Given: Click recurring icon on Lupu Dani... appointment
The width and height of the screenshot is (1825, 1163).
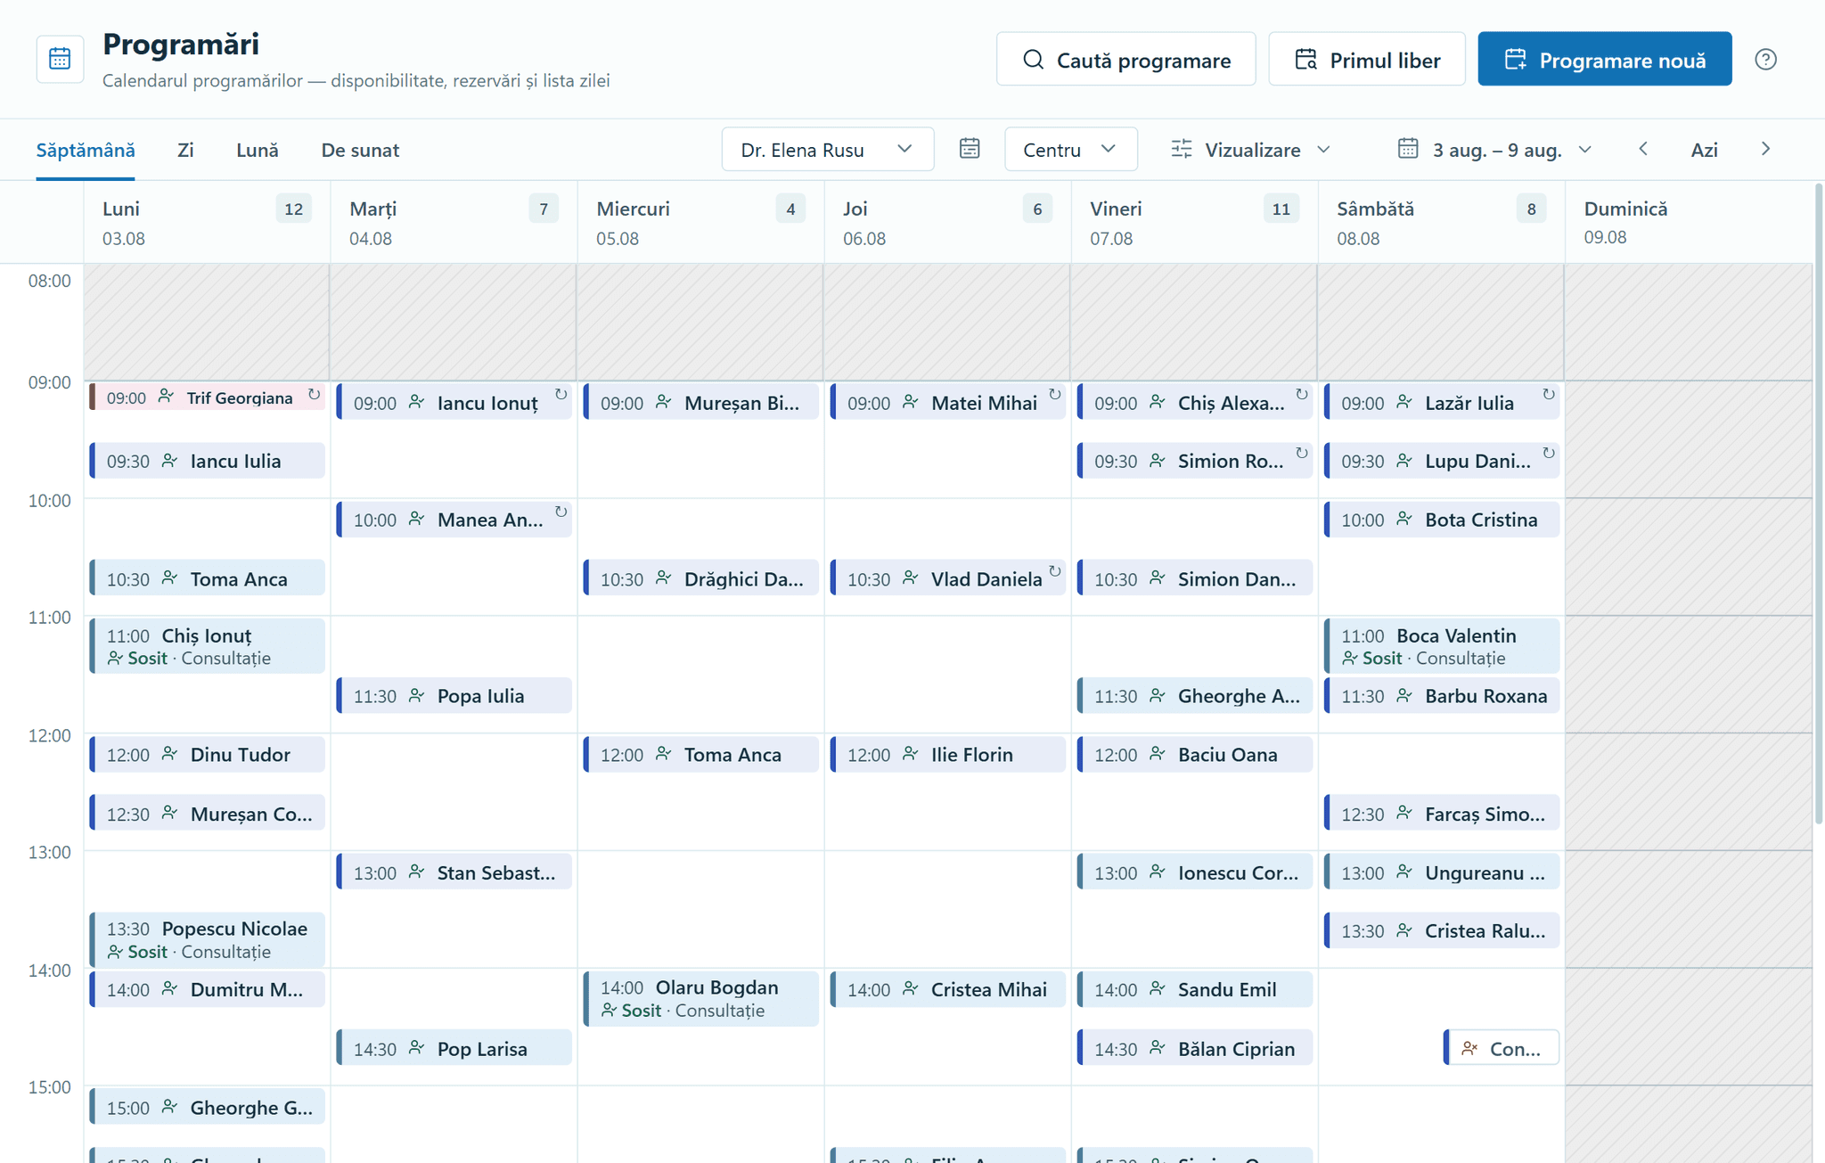Looking at the screenshot, I should point(1548,453).
